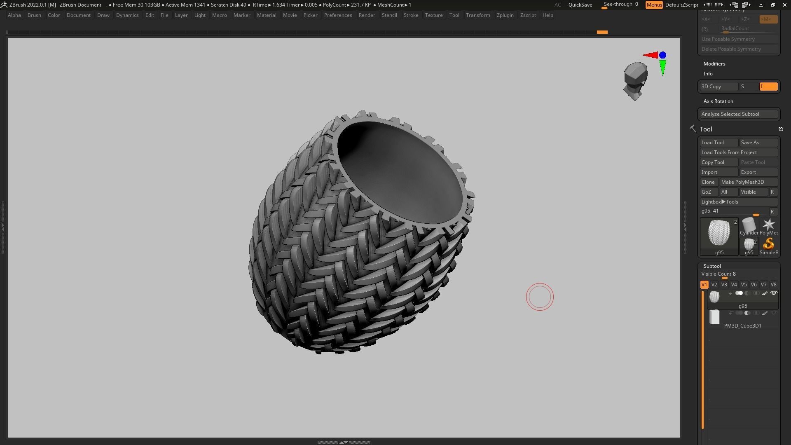Screen dimensions: 791x445
Task: Open the Stroke menu
Action: (410, 15)
